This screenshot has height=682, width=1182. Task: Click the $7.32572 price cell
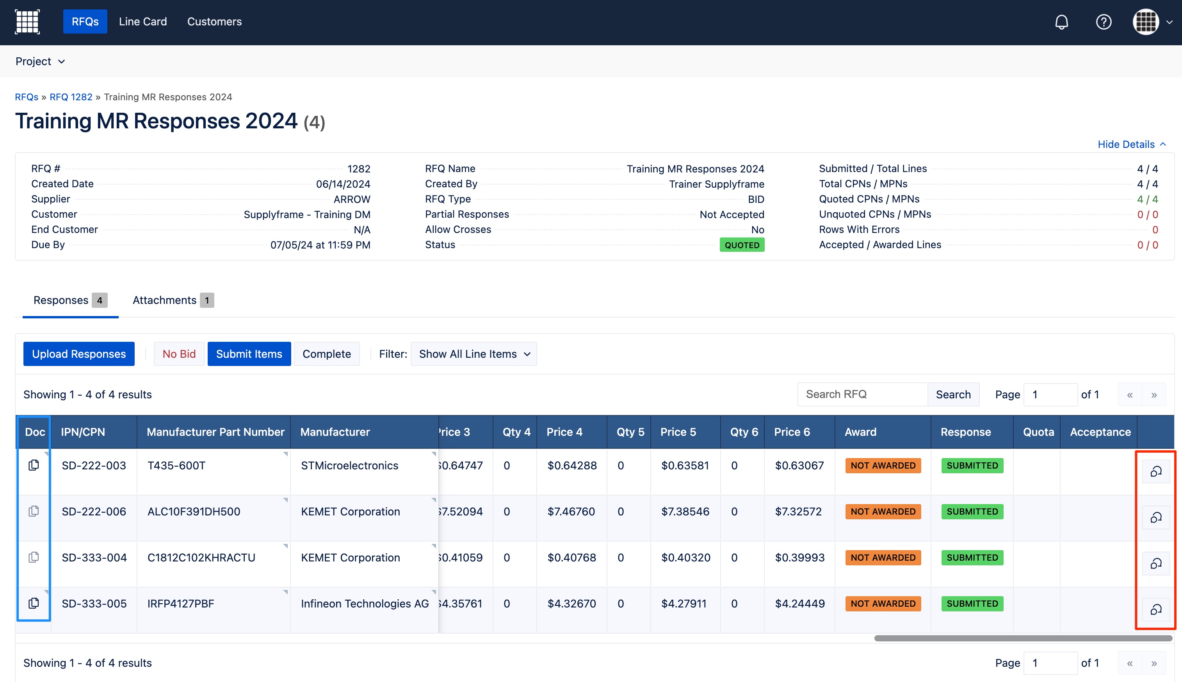(x=799, y=518)
